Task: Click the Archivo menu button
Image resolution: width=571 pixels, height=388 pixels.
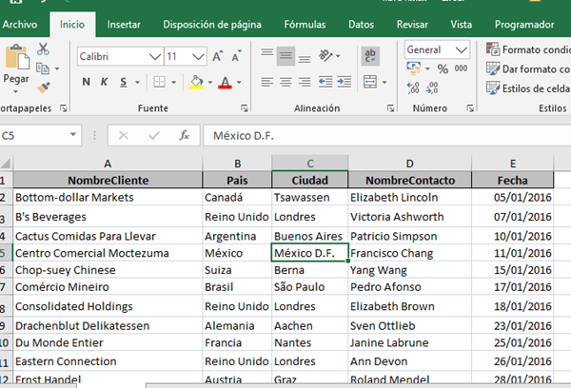Action: coord(21,24)
